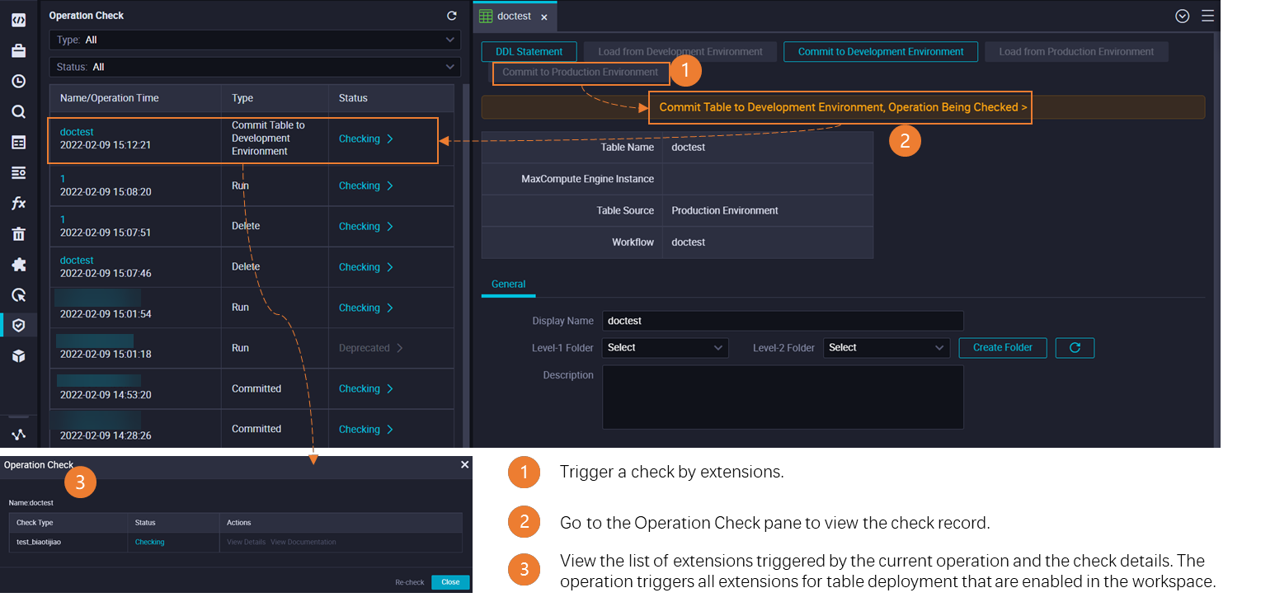Open the code development icon in sidebar
The width and height of the screenshot is (1275, 602).
click(x=18, y=20)
